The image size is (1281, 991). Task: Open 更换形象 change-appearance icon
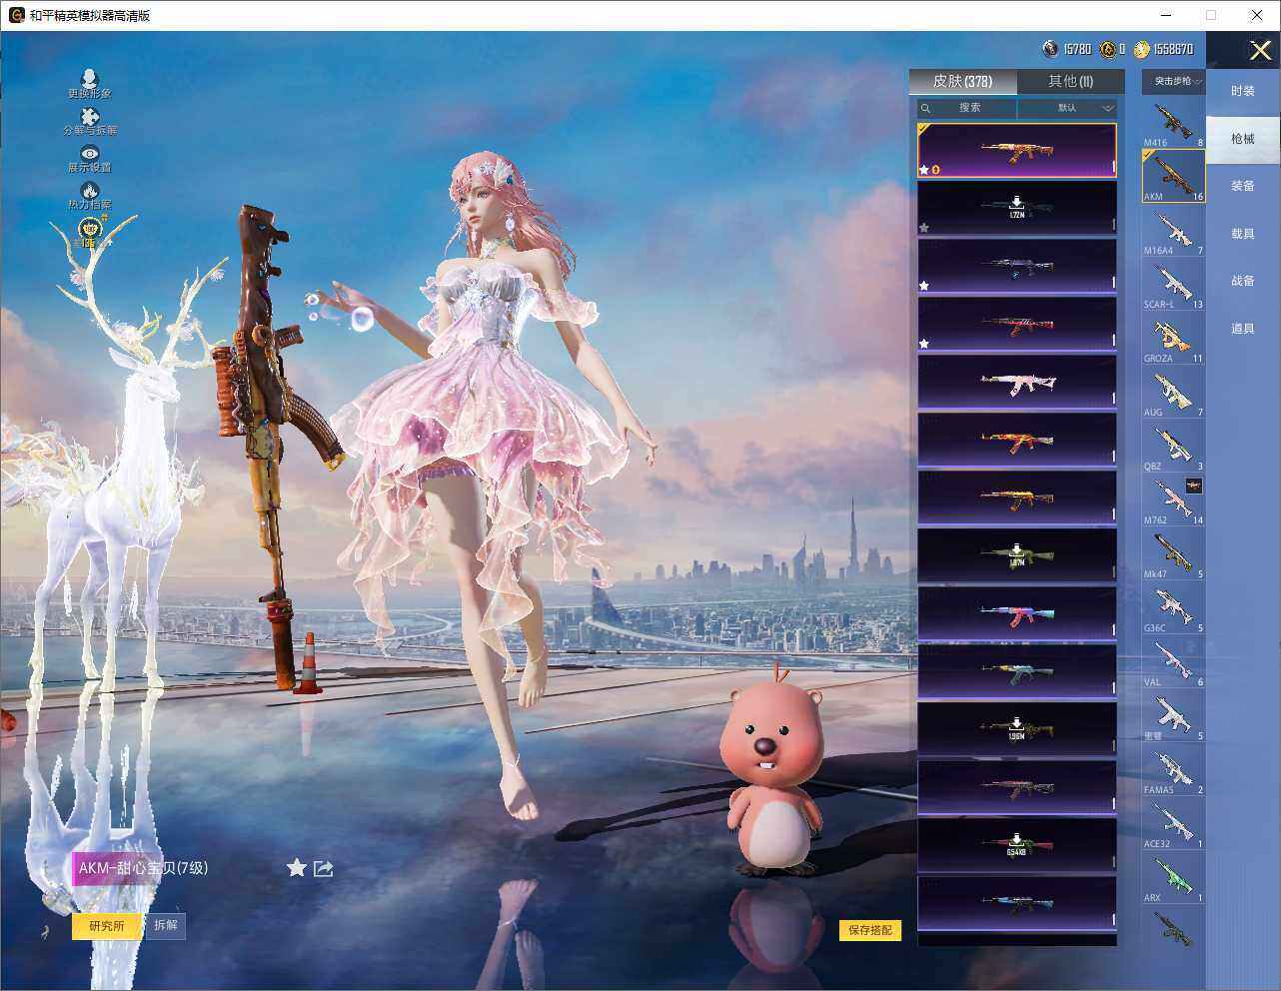(x=90, y=79)
